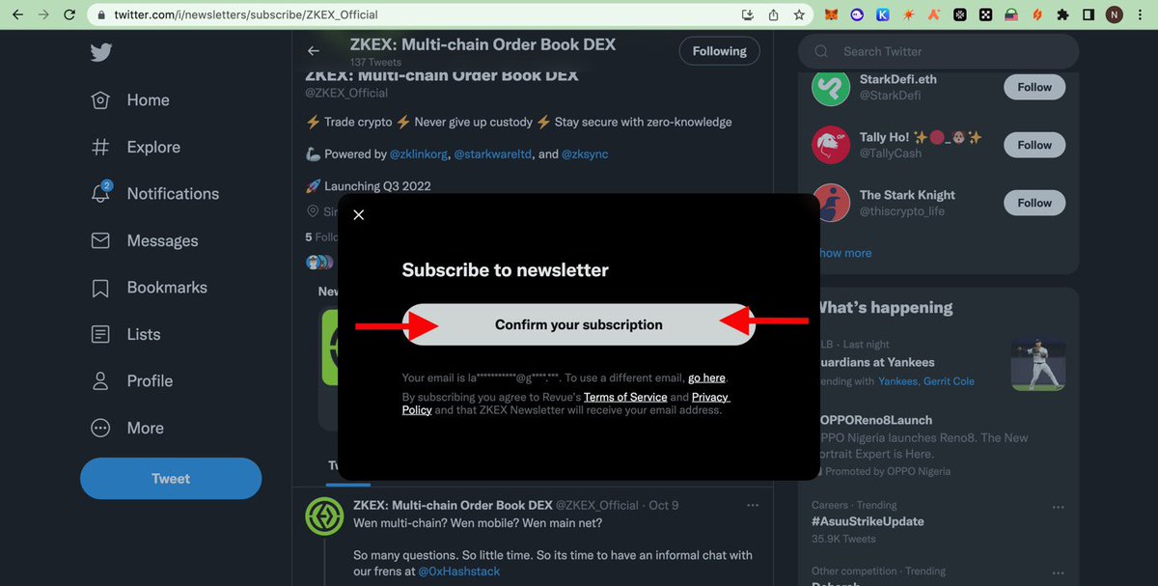Open the orange starburst extension
The width and height of the screenshot is (1158, 586).
click(908, 14)
